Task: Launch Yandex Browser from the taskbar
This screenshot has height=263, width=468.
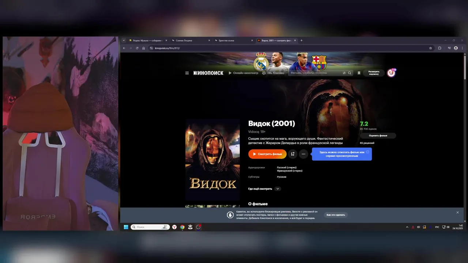Action: tap(174, 227)
